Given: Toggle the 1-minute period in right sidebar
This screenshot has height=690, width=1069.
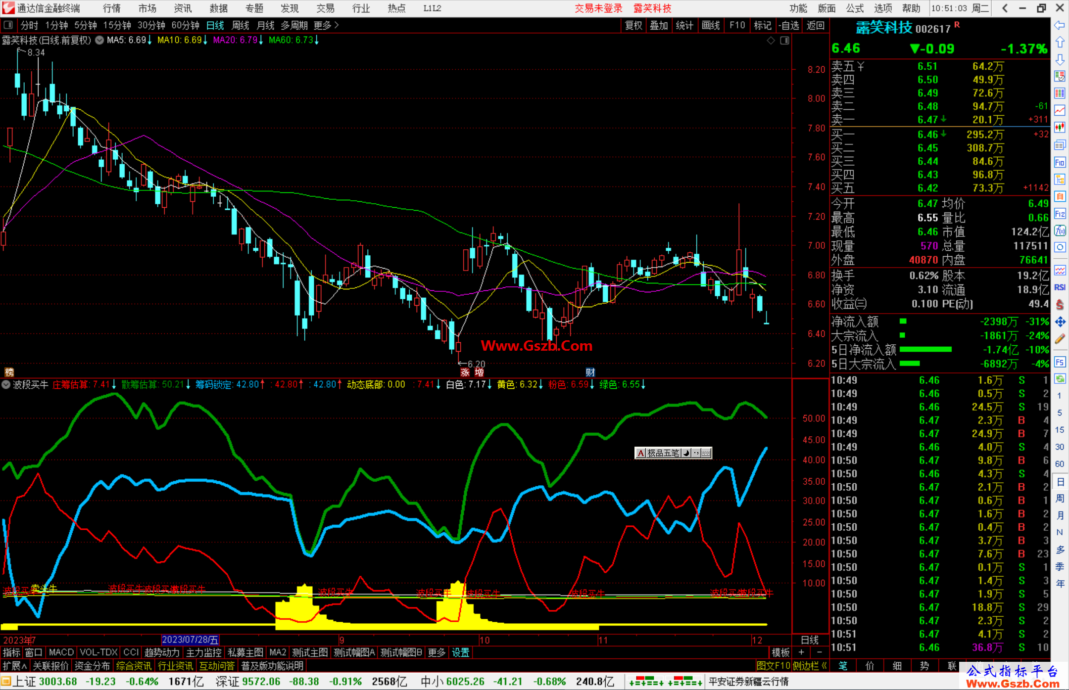Looking at the screenshot, I should (x=1060, y=396).
